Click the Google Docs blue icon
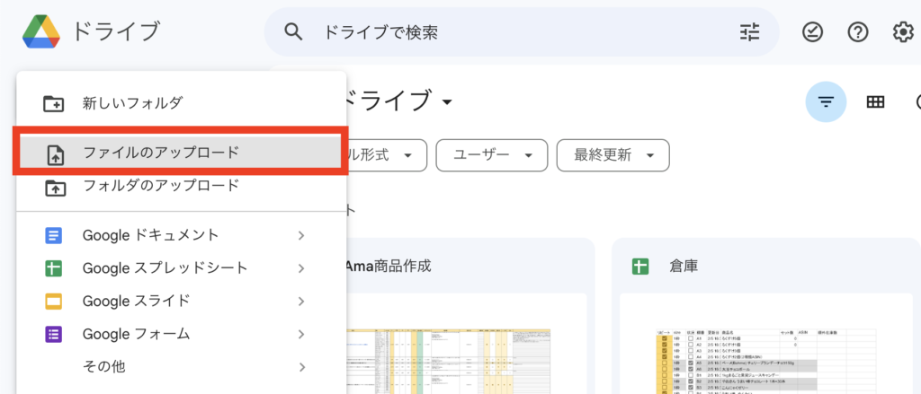The height and width of the screenshot is (394, 921). click(53, 236)
